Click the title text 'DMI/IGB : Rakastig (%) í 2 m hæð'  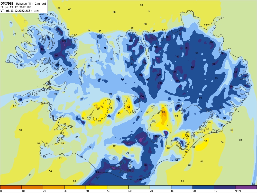[24, 4]
